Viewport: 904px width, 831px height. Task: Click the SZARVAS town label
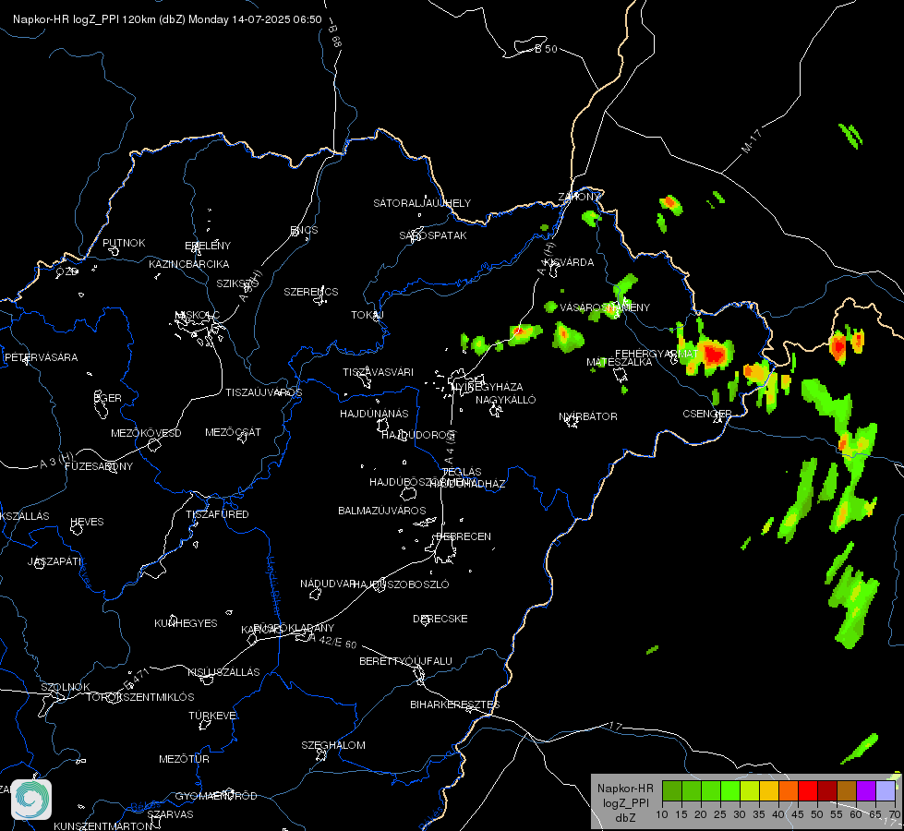[170, 814]
